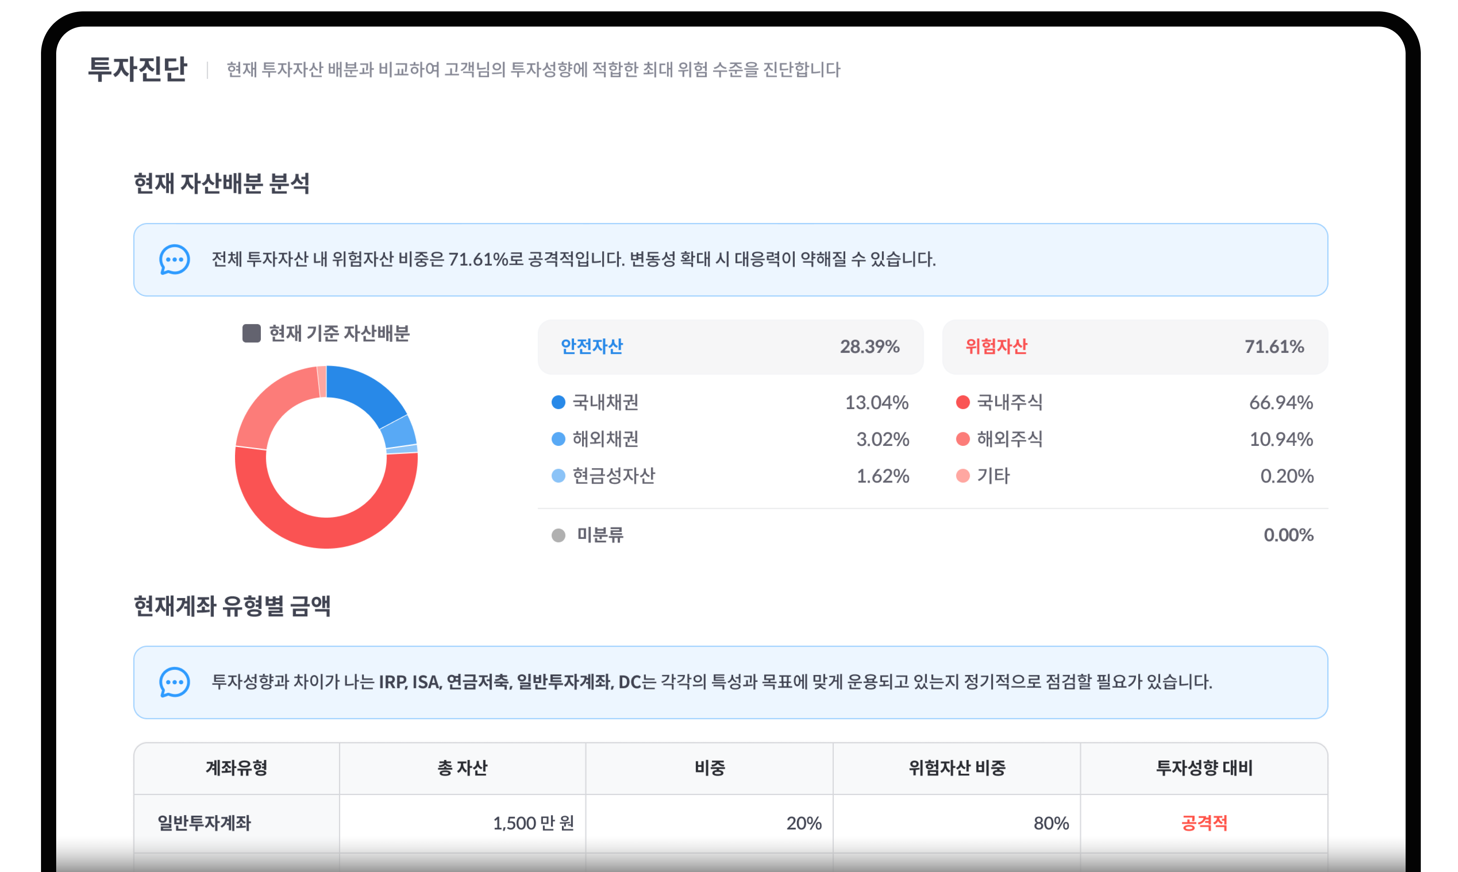This screenshot has height=872, width=1458.
Task: Click the 13.04% value
Action: click(x=877, y=403)
